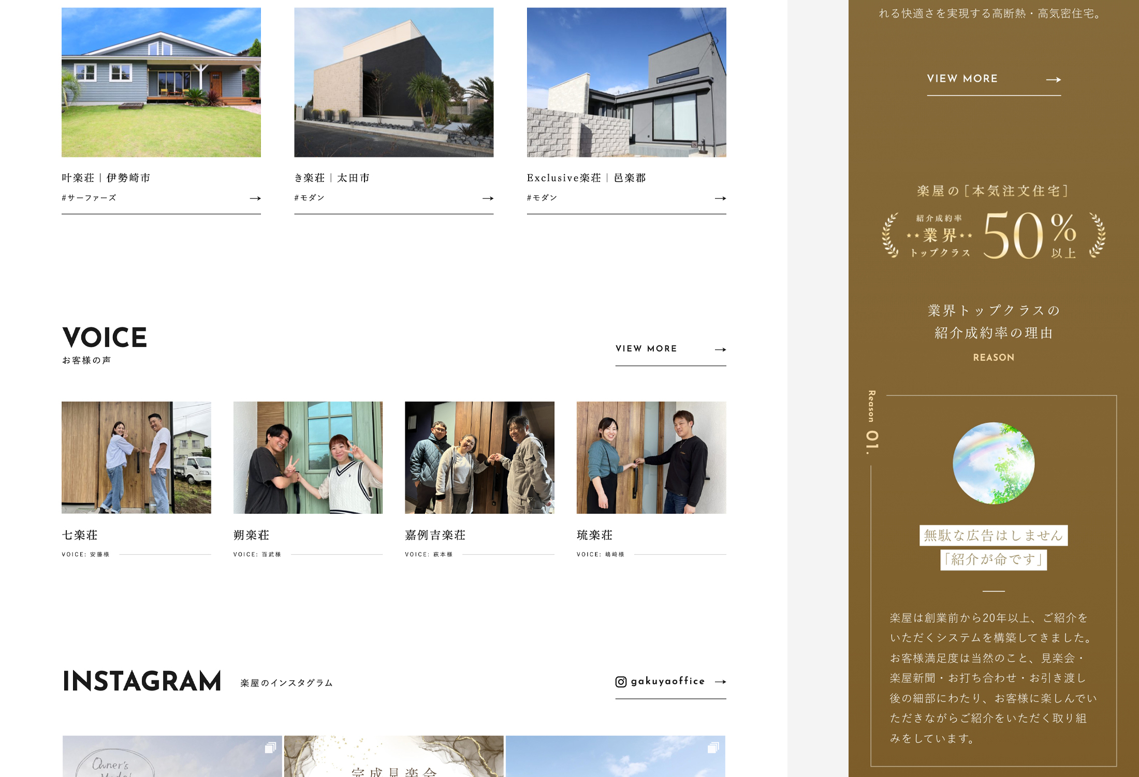Open the 叶楽荘 blue house photo

click(x=161, y=82)
